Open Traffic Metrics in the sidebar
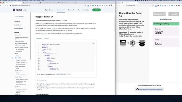 19,77
